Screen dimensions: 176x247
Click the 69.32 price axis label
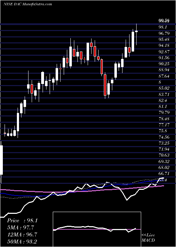(164, 162)
